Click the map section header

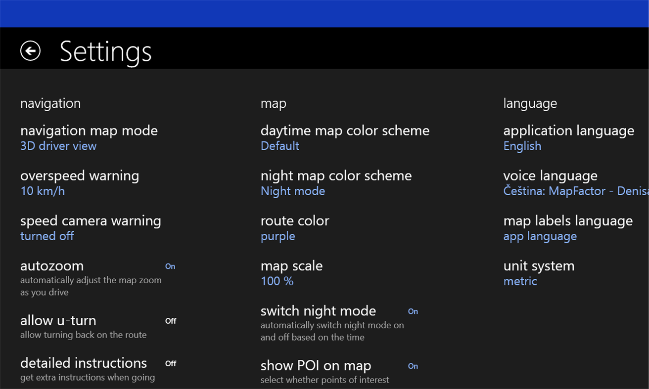(274, 103)
